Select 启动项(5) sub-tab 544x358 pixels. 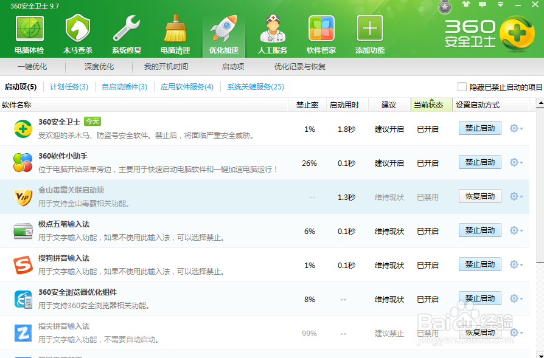pyautogui.click(x=21, y=87)
